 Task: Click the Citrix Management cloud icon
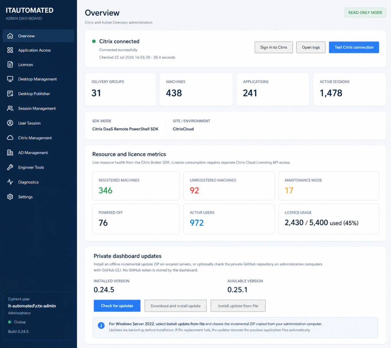click(x=10, y=138)
